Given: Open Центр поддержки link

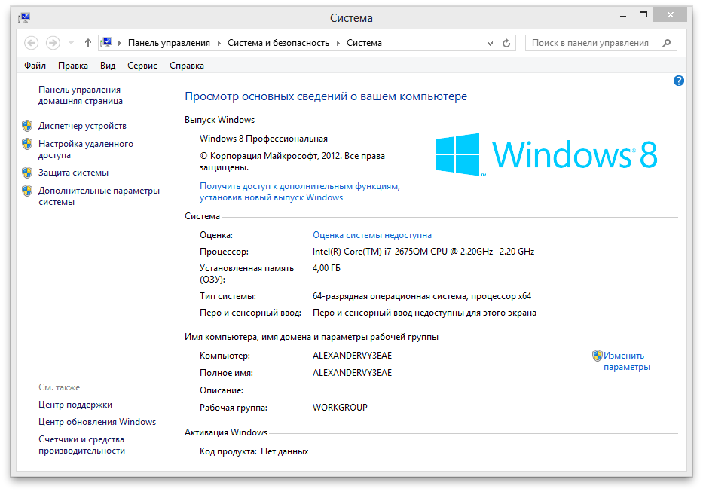Looking at the screenshot, I should [x=75, y=405].
